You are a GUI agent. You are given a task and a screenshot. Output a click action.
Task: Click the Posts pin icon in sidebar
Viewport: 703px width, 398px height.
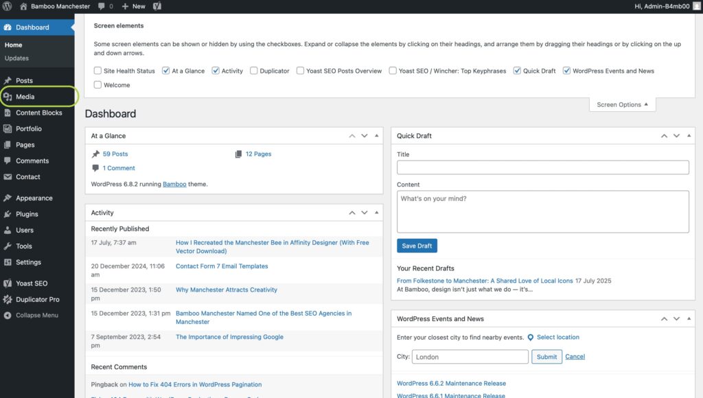[x=8, y=81]
